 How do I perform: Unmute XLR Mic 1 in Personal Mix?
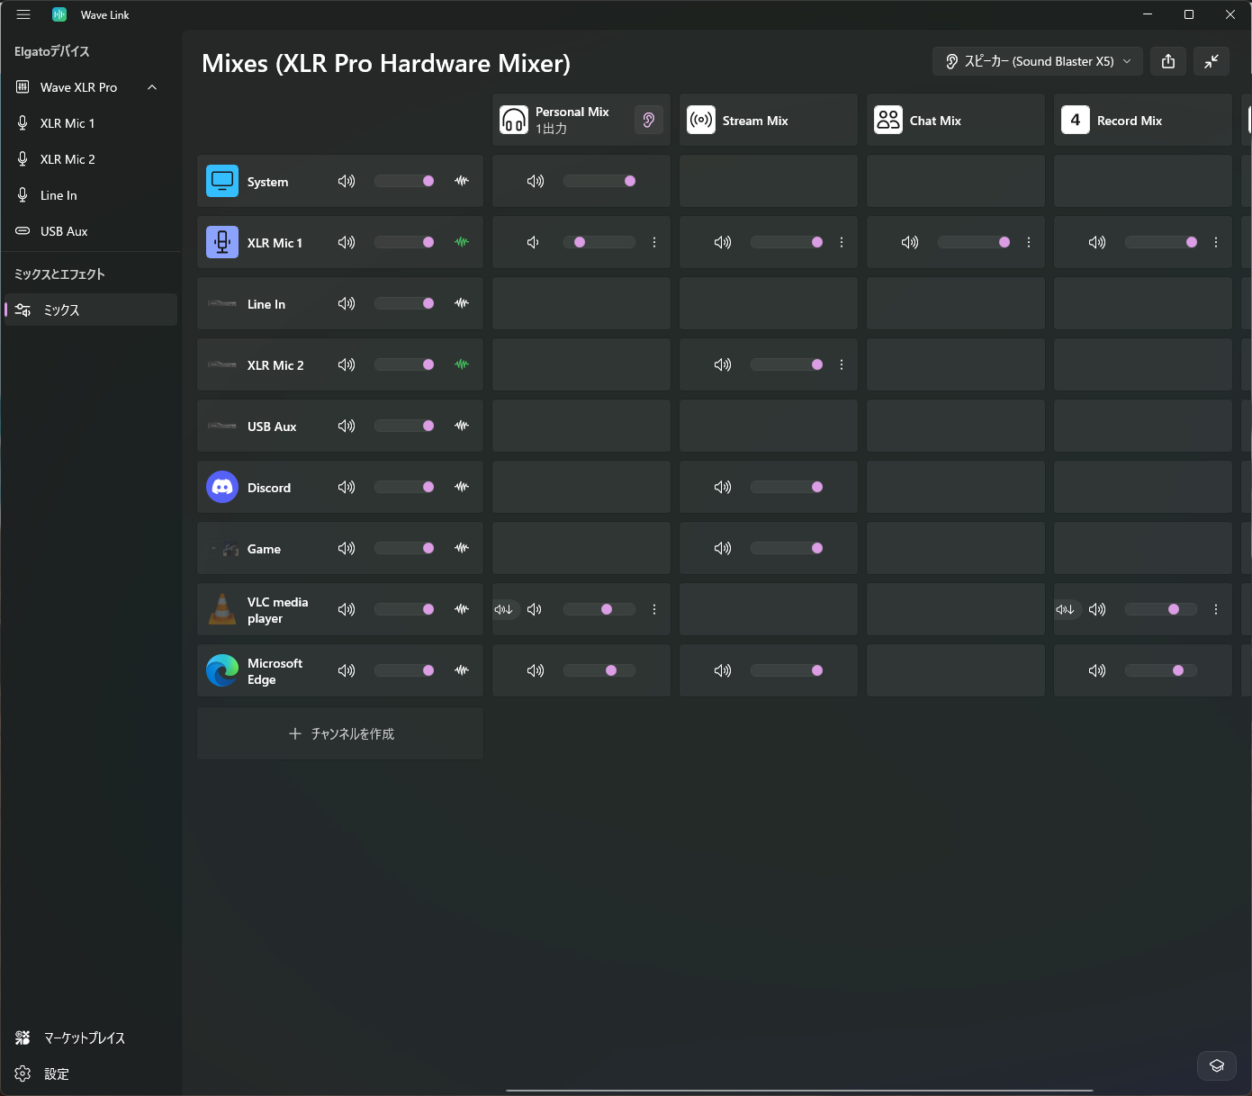[534, 242]
